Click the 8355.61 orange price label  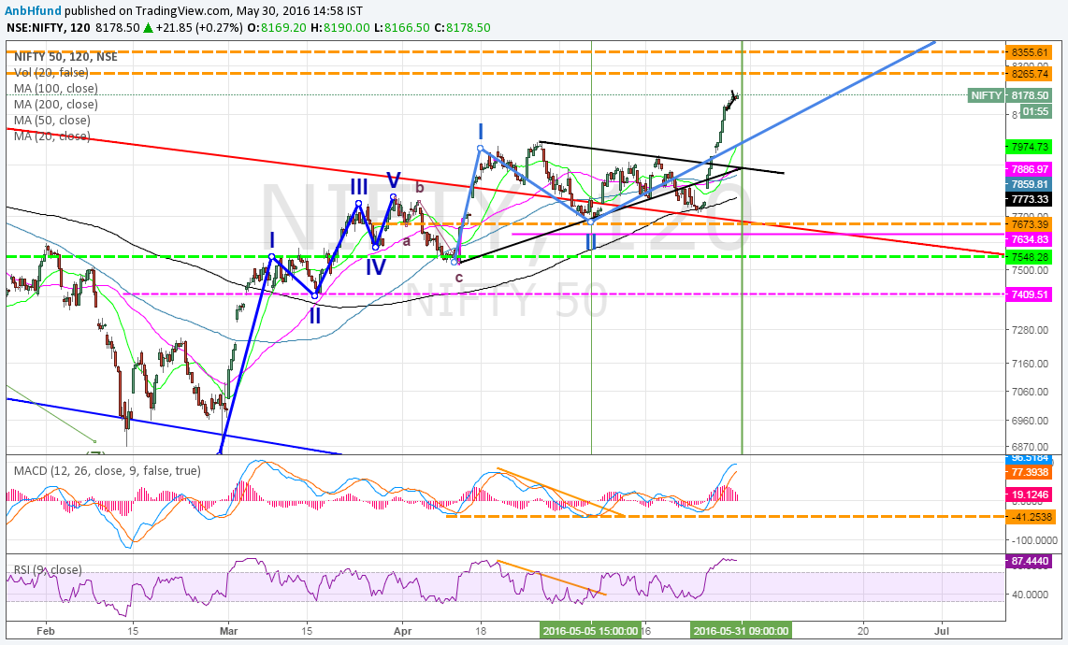pyautogui.click(x=1029, y=52)
